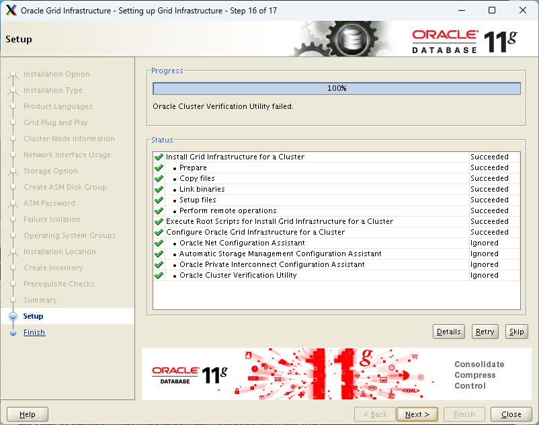
Task: Select the Prepare status row
Action: (337, 168)
